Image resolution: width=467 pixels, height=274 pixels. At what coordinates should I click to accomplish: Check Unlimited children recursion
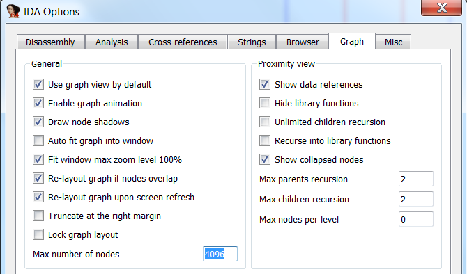265,122
